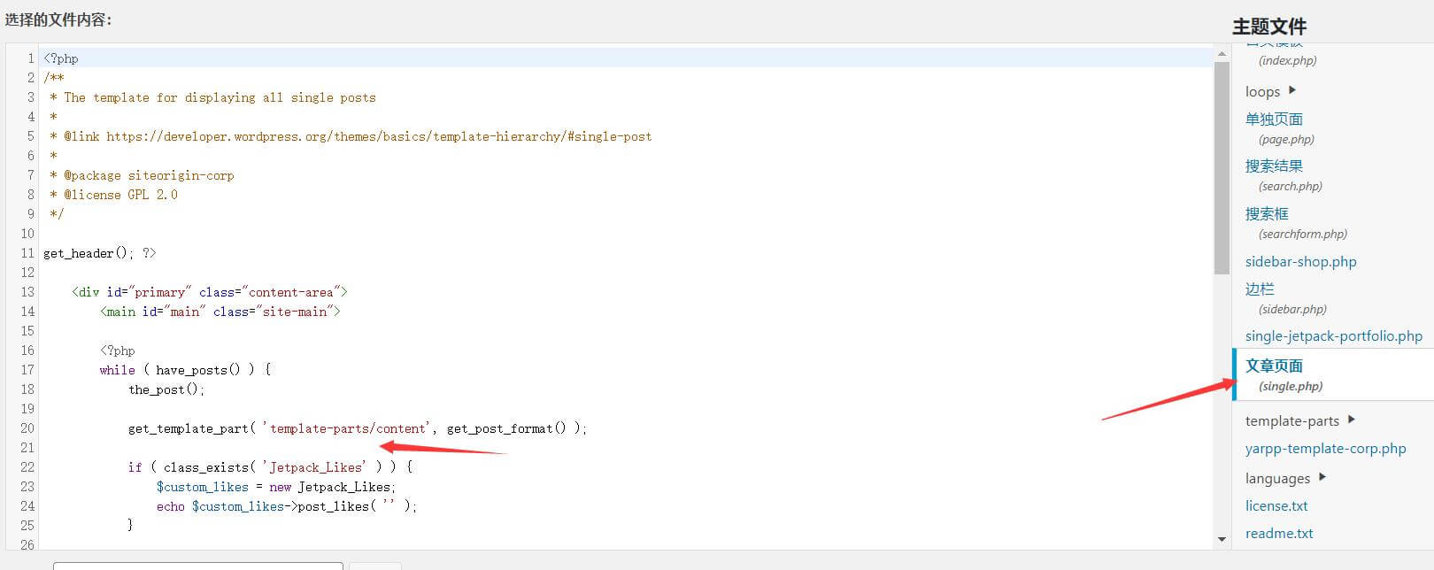
Task: Open single-jetpack-portfolio.php file
Action: (1333, 336)
